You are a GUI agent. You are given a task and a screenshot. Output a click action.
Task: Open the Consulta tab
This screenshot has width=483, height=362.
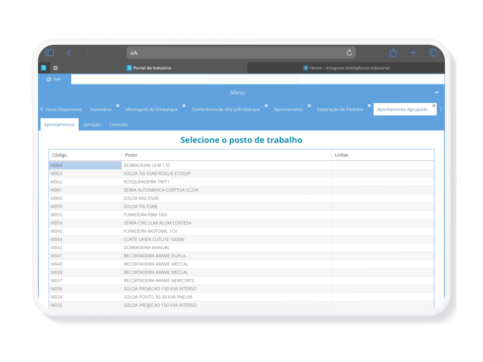[118, 124]
